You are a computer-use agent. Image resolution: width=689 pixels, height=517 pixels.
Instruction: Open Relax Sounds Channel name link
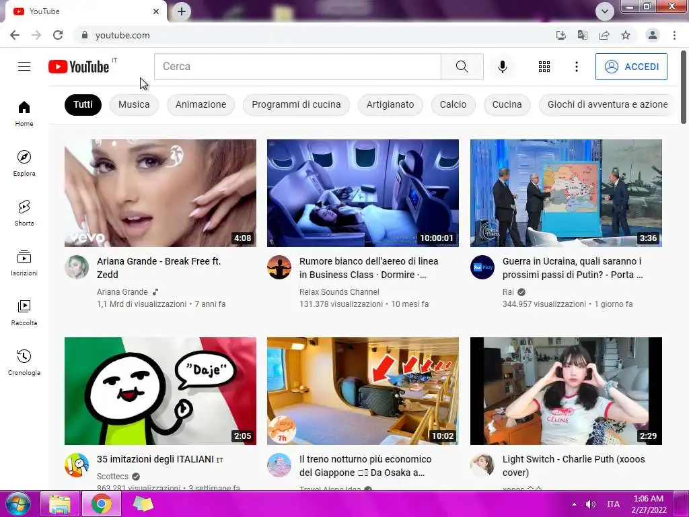[x=339, y=292]
